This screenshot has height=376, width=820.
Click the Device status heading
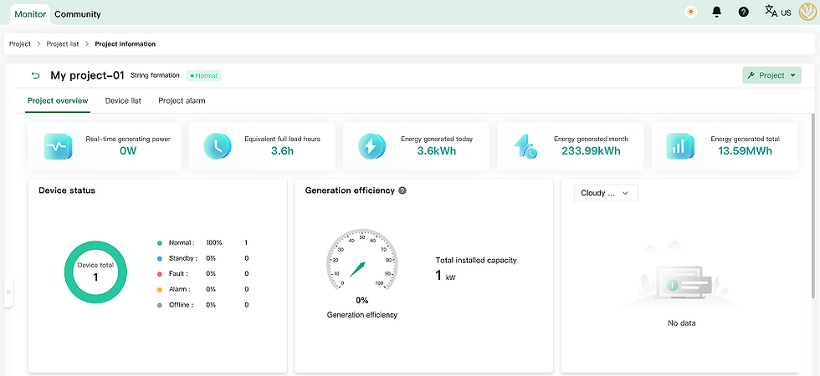coord(67,191)
